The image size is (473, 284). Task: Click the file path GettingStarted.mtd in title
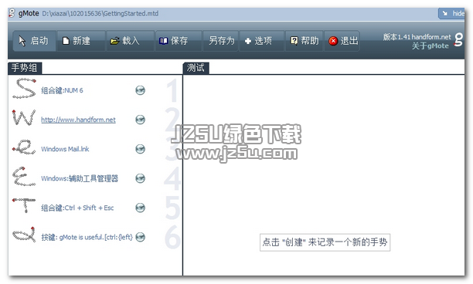point(100,14)
